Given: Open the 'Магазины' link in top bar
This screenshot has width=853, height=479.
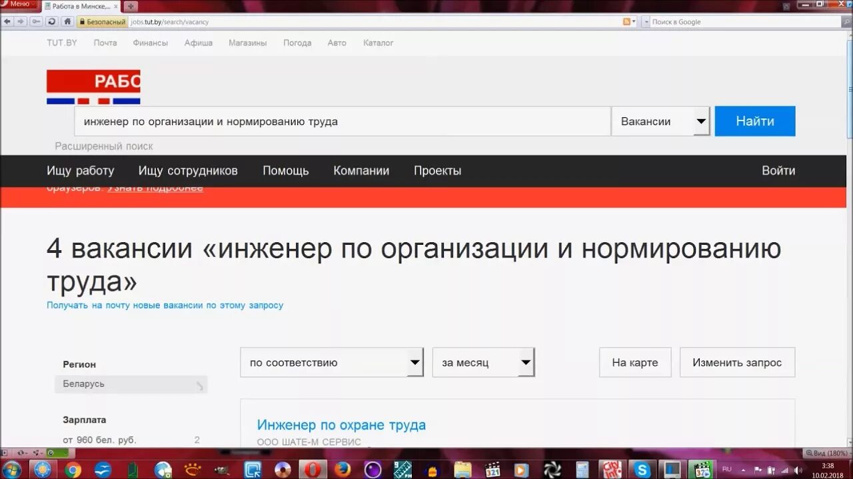Looking at the screenshot, I should (x=248, y=43).
